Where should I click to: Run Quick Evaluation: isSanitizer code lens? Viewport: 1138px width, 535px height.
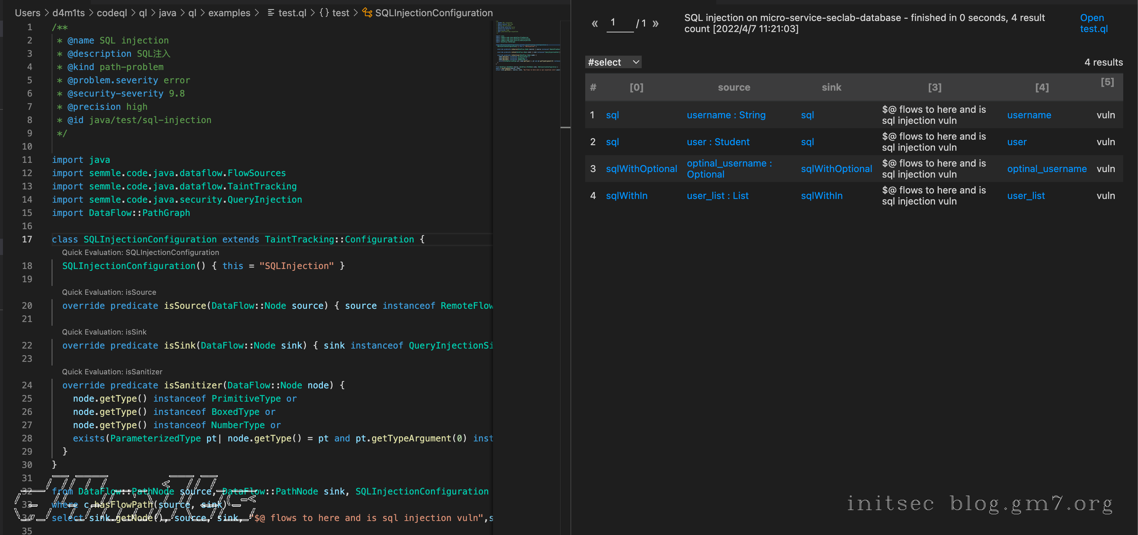coord(112,371)
